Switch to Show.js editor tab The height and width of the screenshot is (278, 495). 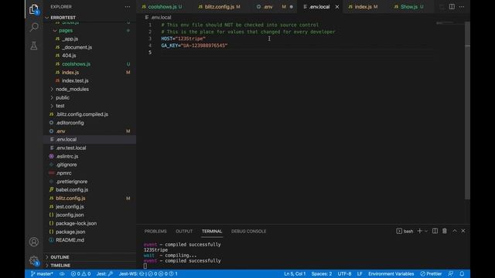pos(409,7)
